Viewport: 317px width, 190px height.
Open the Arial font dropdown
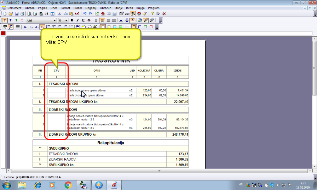54,20
